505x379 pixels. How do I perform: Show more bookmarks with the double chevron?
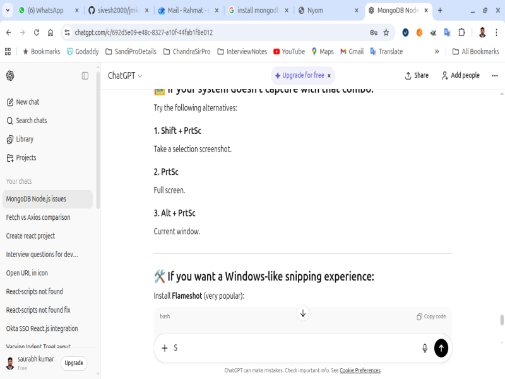tap(437, 52)
